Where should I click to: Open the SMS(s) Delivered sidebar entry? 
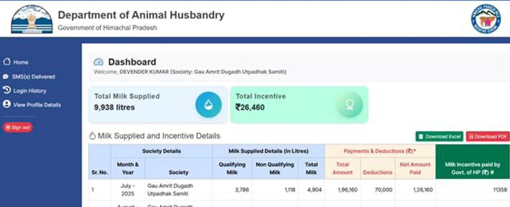(33, 77)
